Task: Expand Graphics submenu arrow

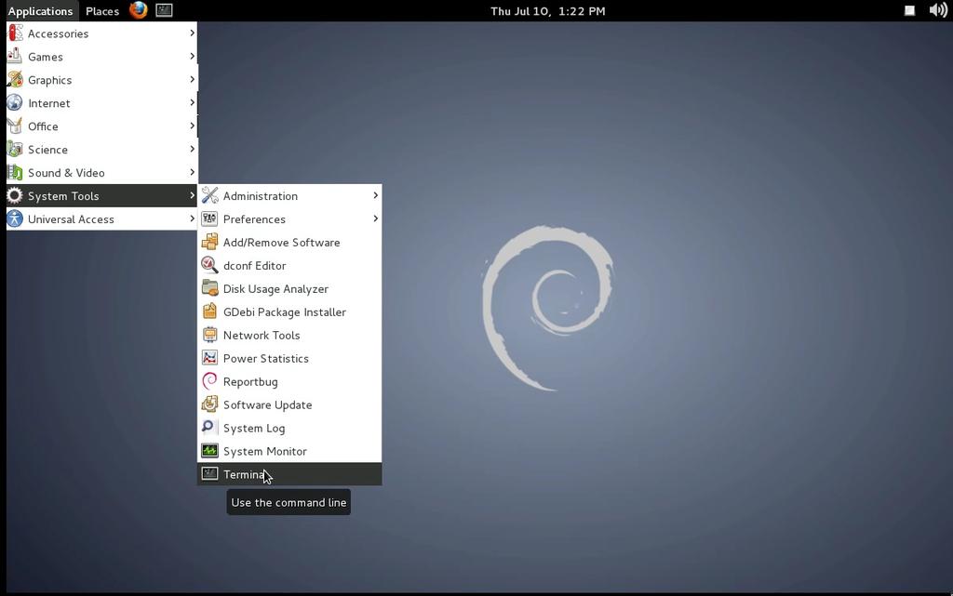Action: coord(192,79)
